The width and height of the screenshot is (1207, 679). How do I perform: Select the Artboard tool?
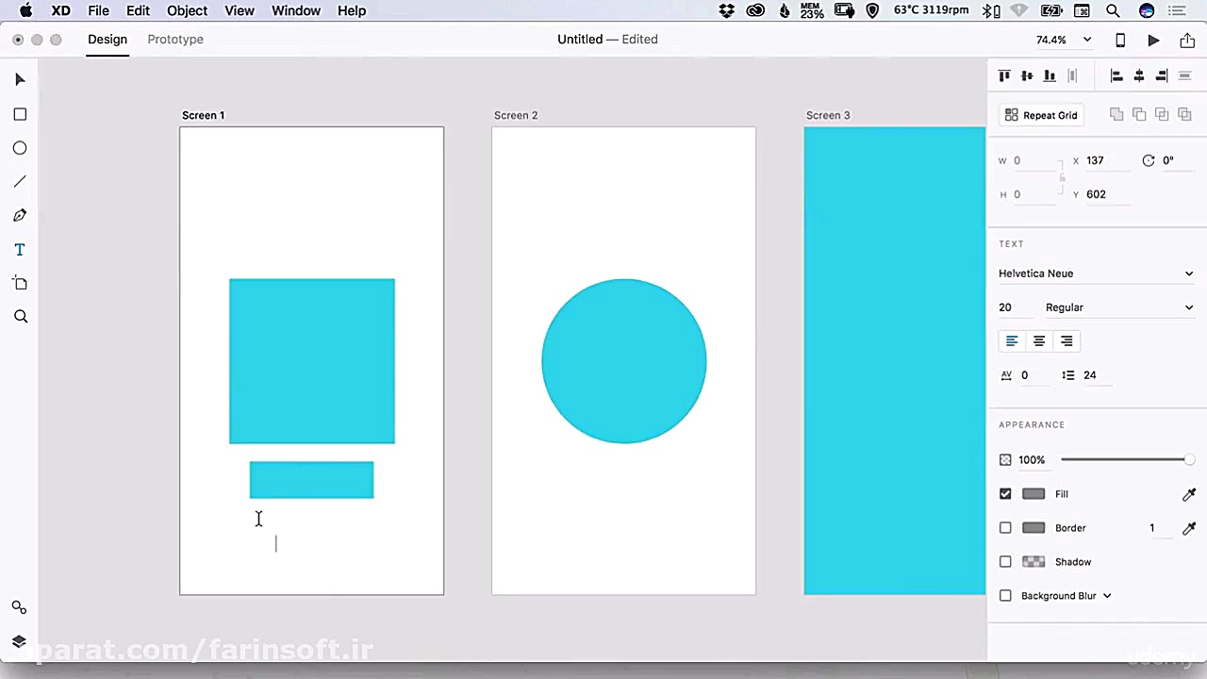point(20,284)
